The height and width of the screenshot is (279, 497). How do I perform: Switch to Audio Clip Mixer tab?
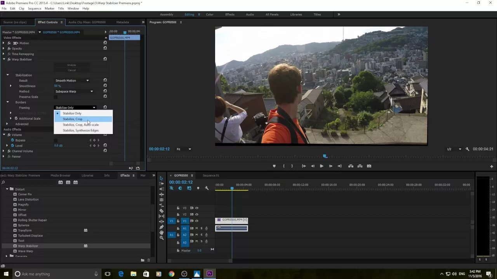[x=87, y=22]
